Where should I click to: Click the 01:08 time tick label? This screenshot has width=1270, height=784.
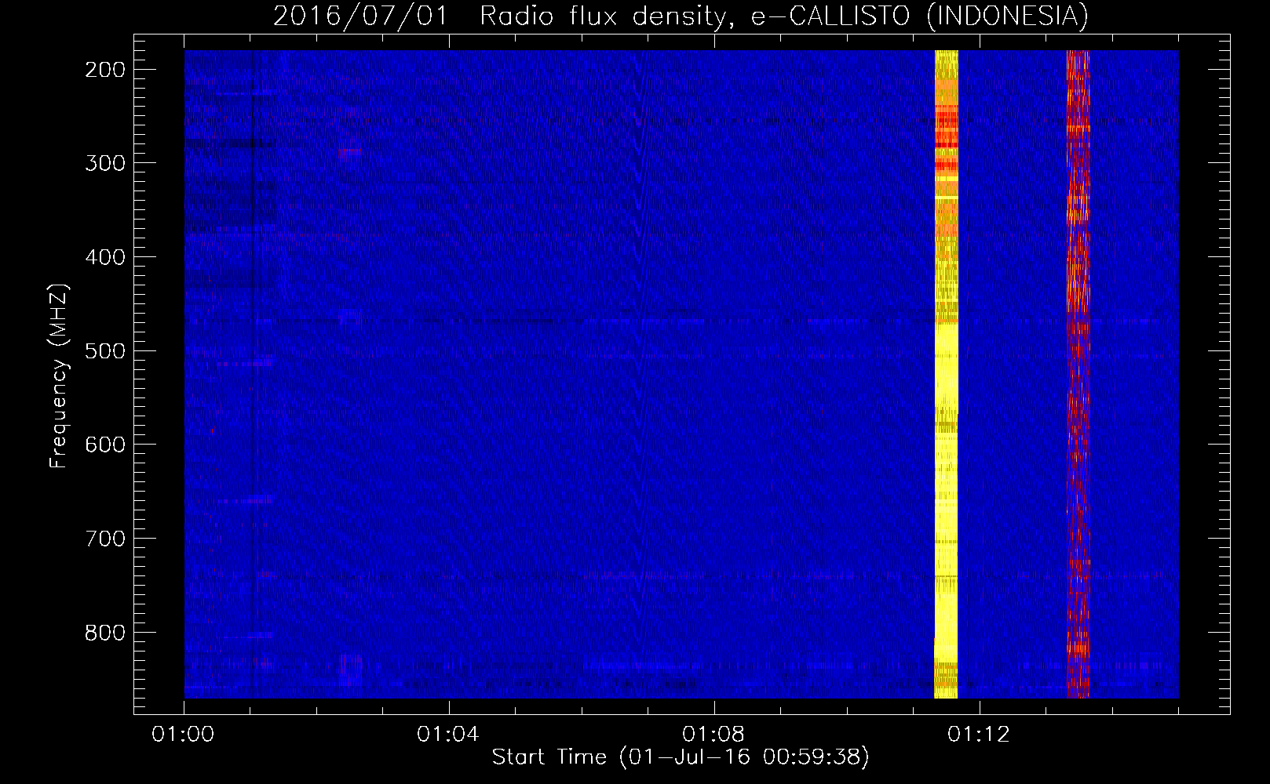(x=713, y=735)
